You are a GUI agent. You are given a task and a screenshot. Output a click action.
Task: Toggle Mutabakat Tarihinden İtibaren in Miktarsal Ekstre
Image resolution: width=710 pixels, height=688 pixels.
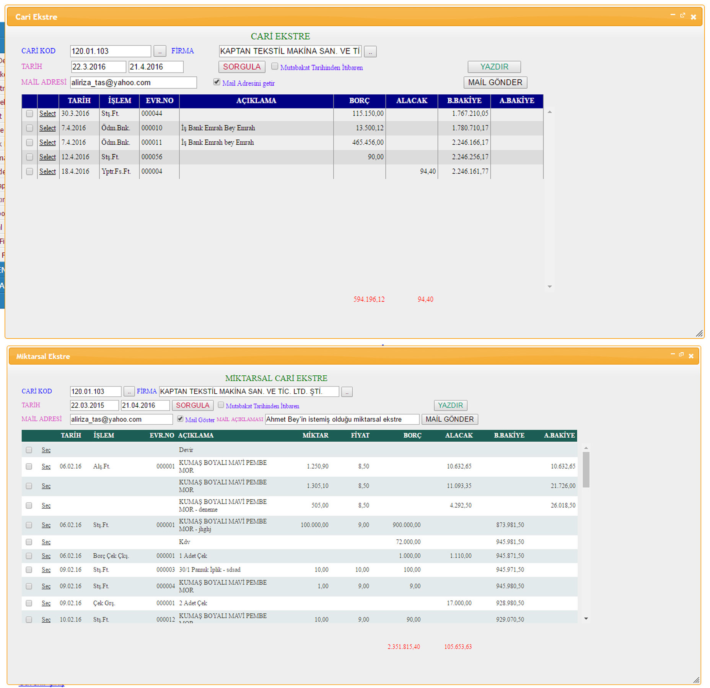click(221, 405)
